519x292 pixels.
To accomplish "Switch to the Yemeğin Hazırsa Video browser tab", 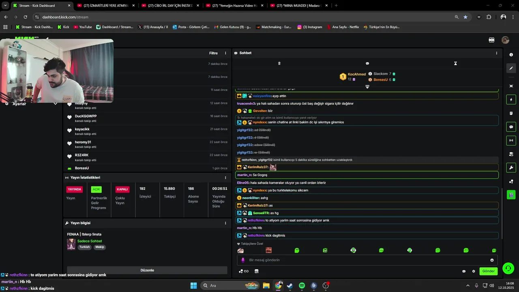I will click(235, 6).
